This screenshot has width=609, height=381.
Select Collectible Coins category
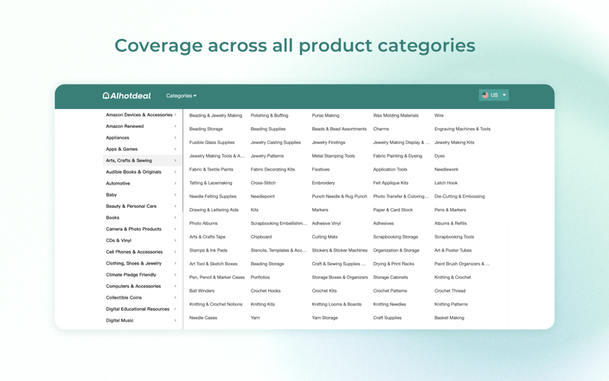click(x=124, y=297)
